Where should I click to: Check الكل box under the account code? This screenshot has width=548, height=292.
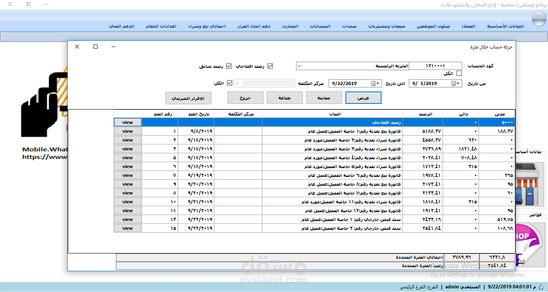coord(459,73)
